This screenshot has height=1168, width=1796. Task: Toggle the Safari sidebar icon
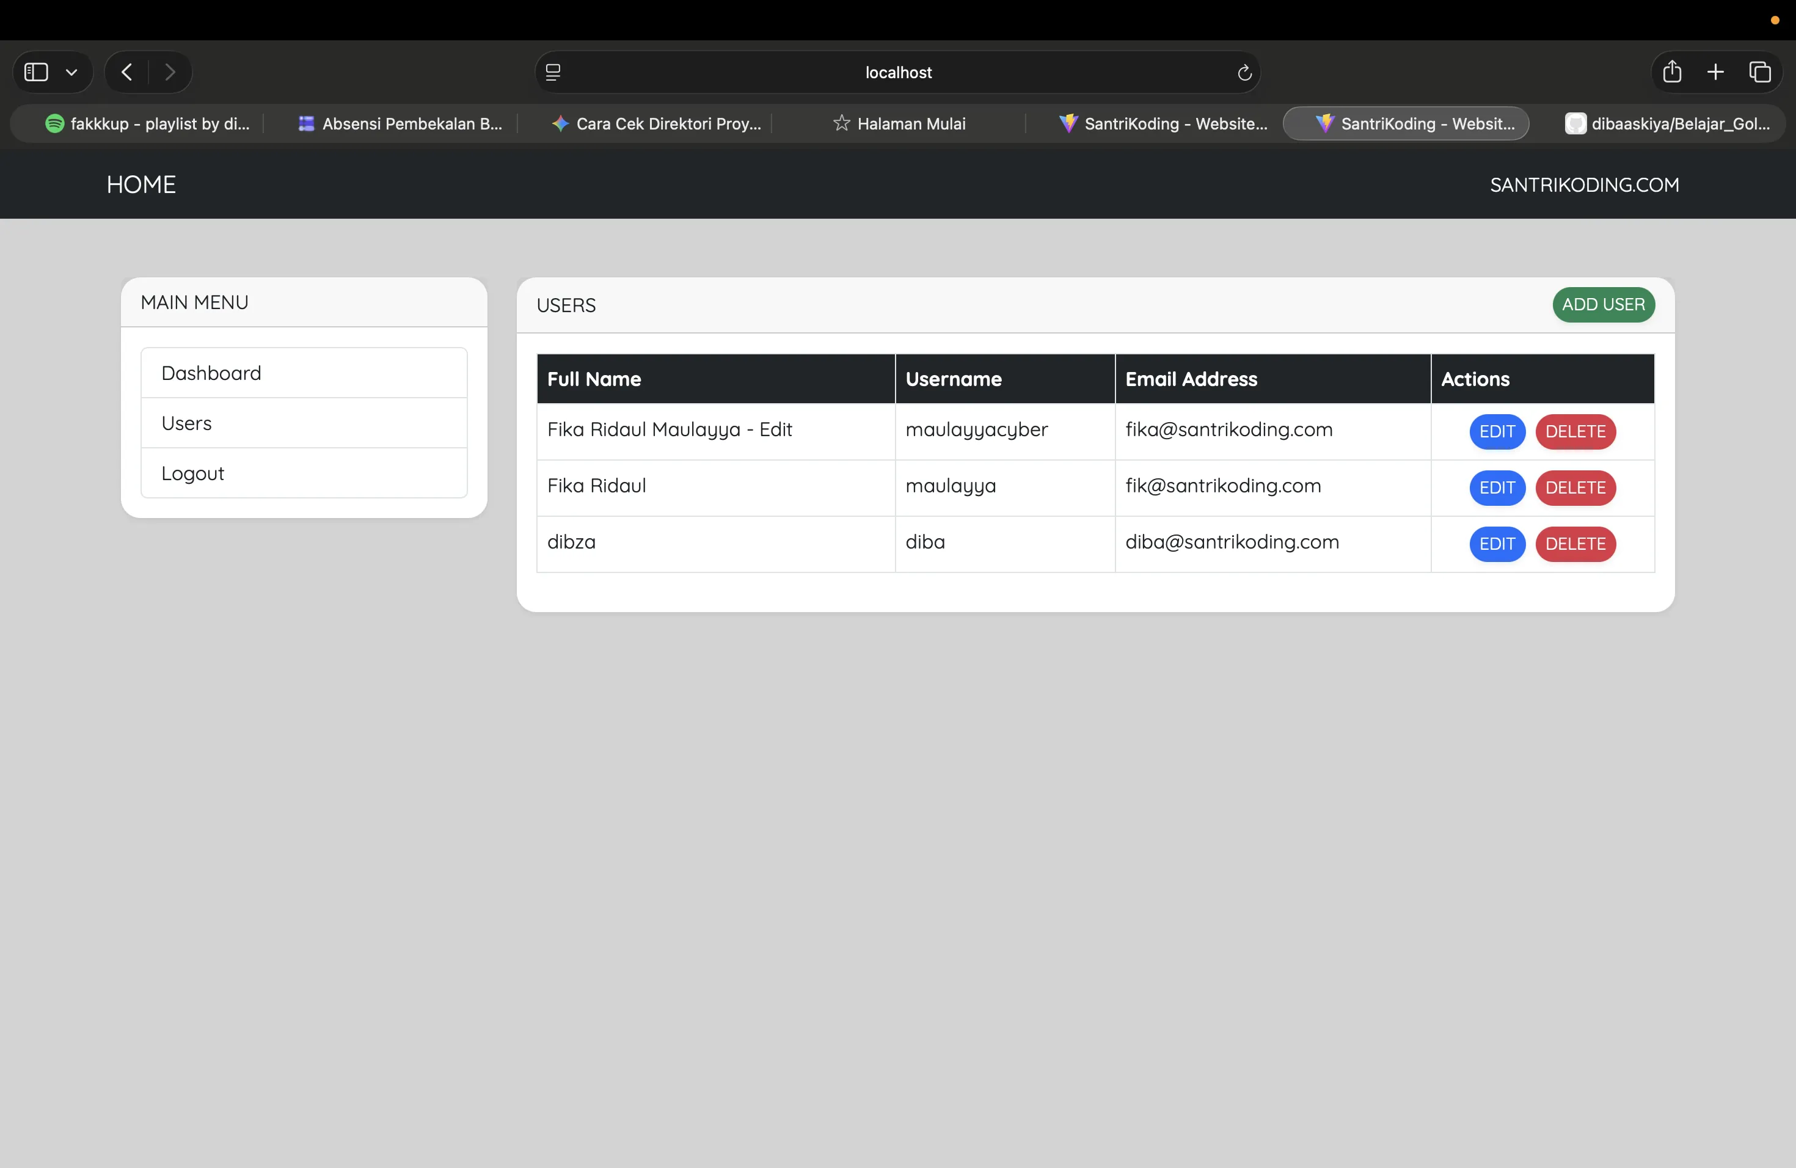[x=36, y=73]
